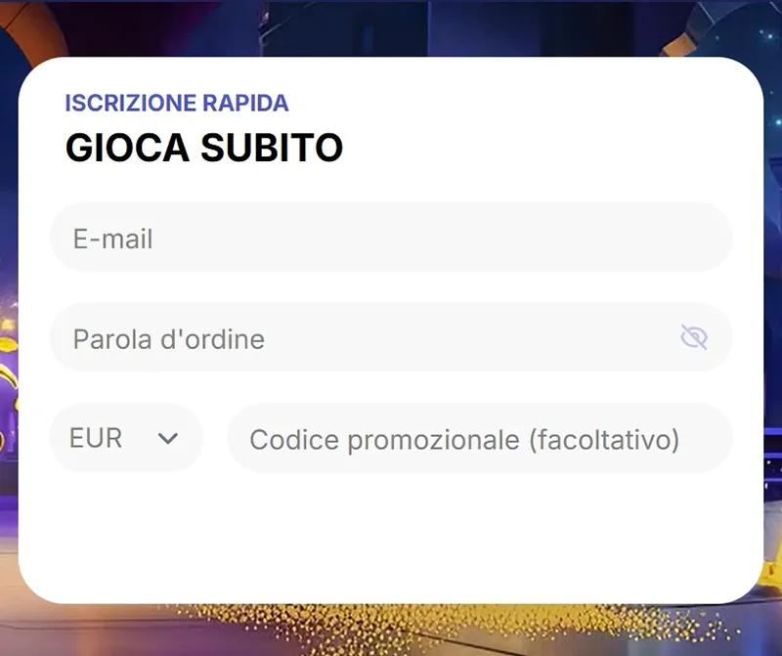Expand the EUR currency dropdown

[x=125, y=438]
